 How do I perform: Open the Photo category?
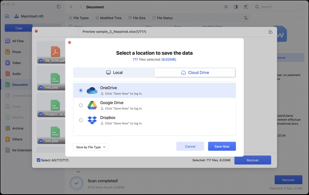[x=16, y=52]
